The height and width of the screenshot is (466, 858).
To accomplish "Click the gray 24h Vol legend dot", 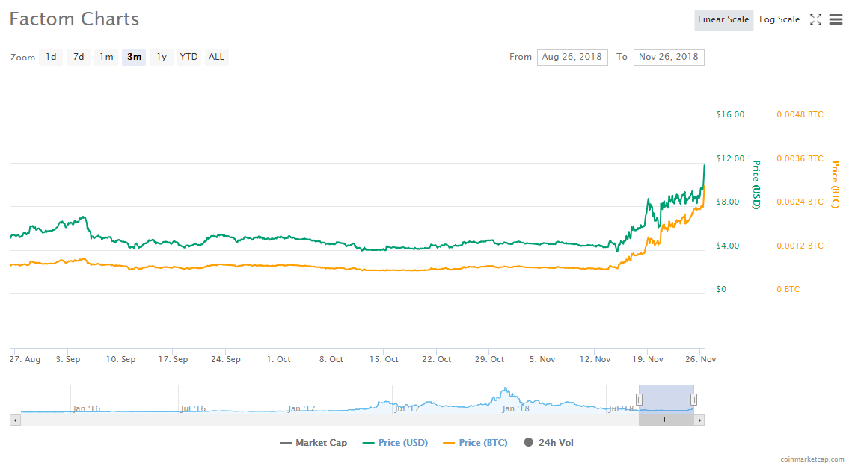I will (x=527, y=442).
